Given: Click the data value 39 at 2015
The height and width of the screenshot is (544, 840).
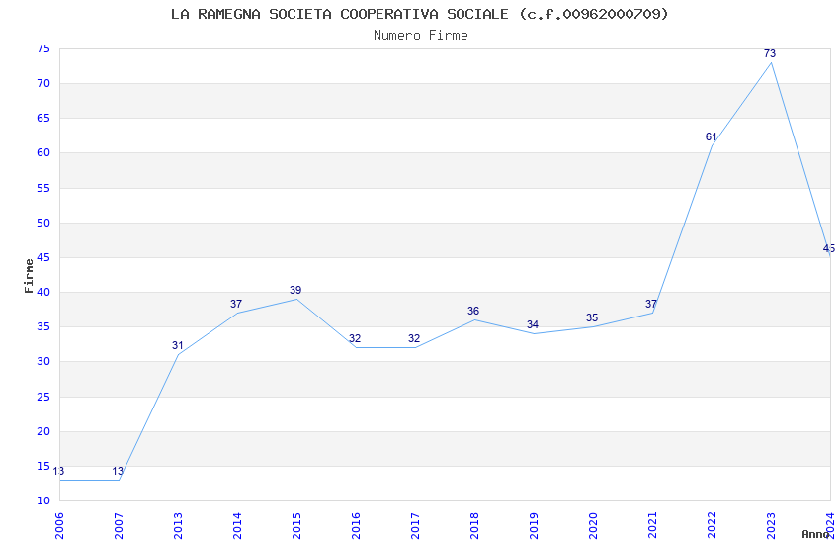Looking at the screenshot, I should pos(295,290).
